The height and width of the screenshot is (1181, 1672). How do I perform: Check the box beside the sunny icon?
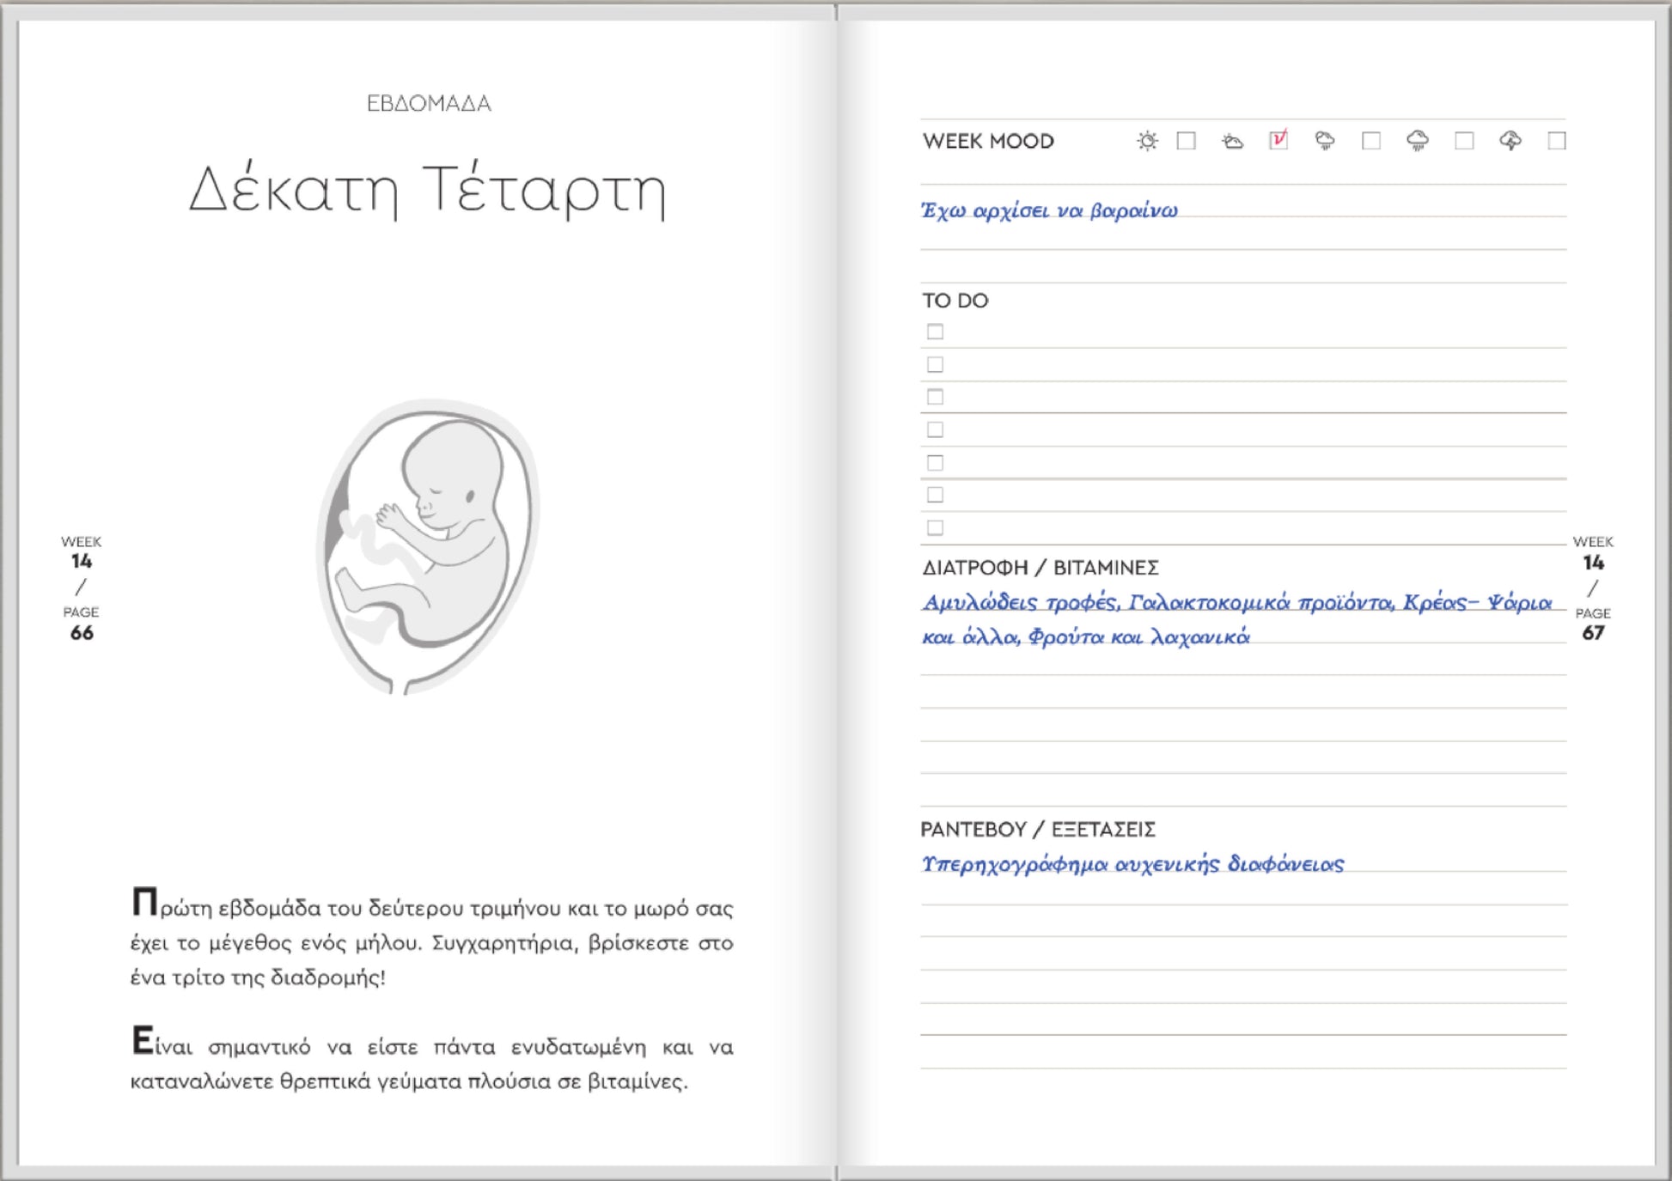tap(1186, 141)
